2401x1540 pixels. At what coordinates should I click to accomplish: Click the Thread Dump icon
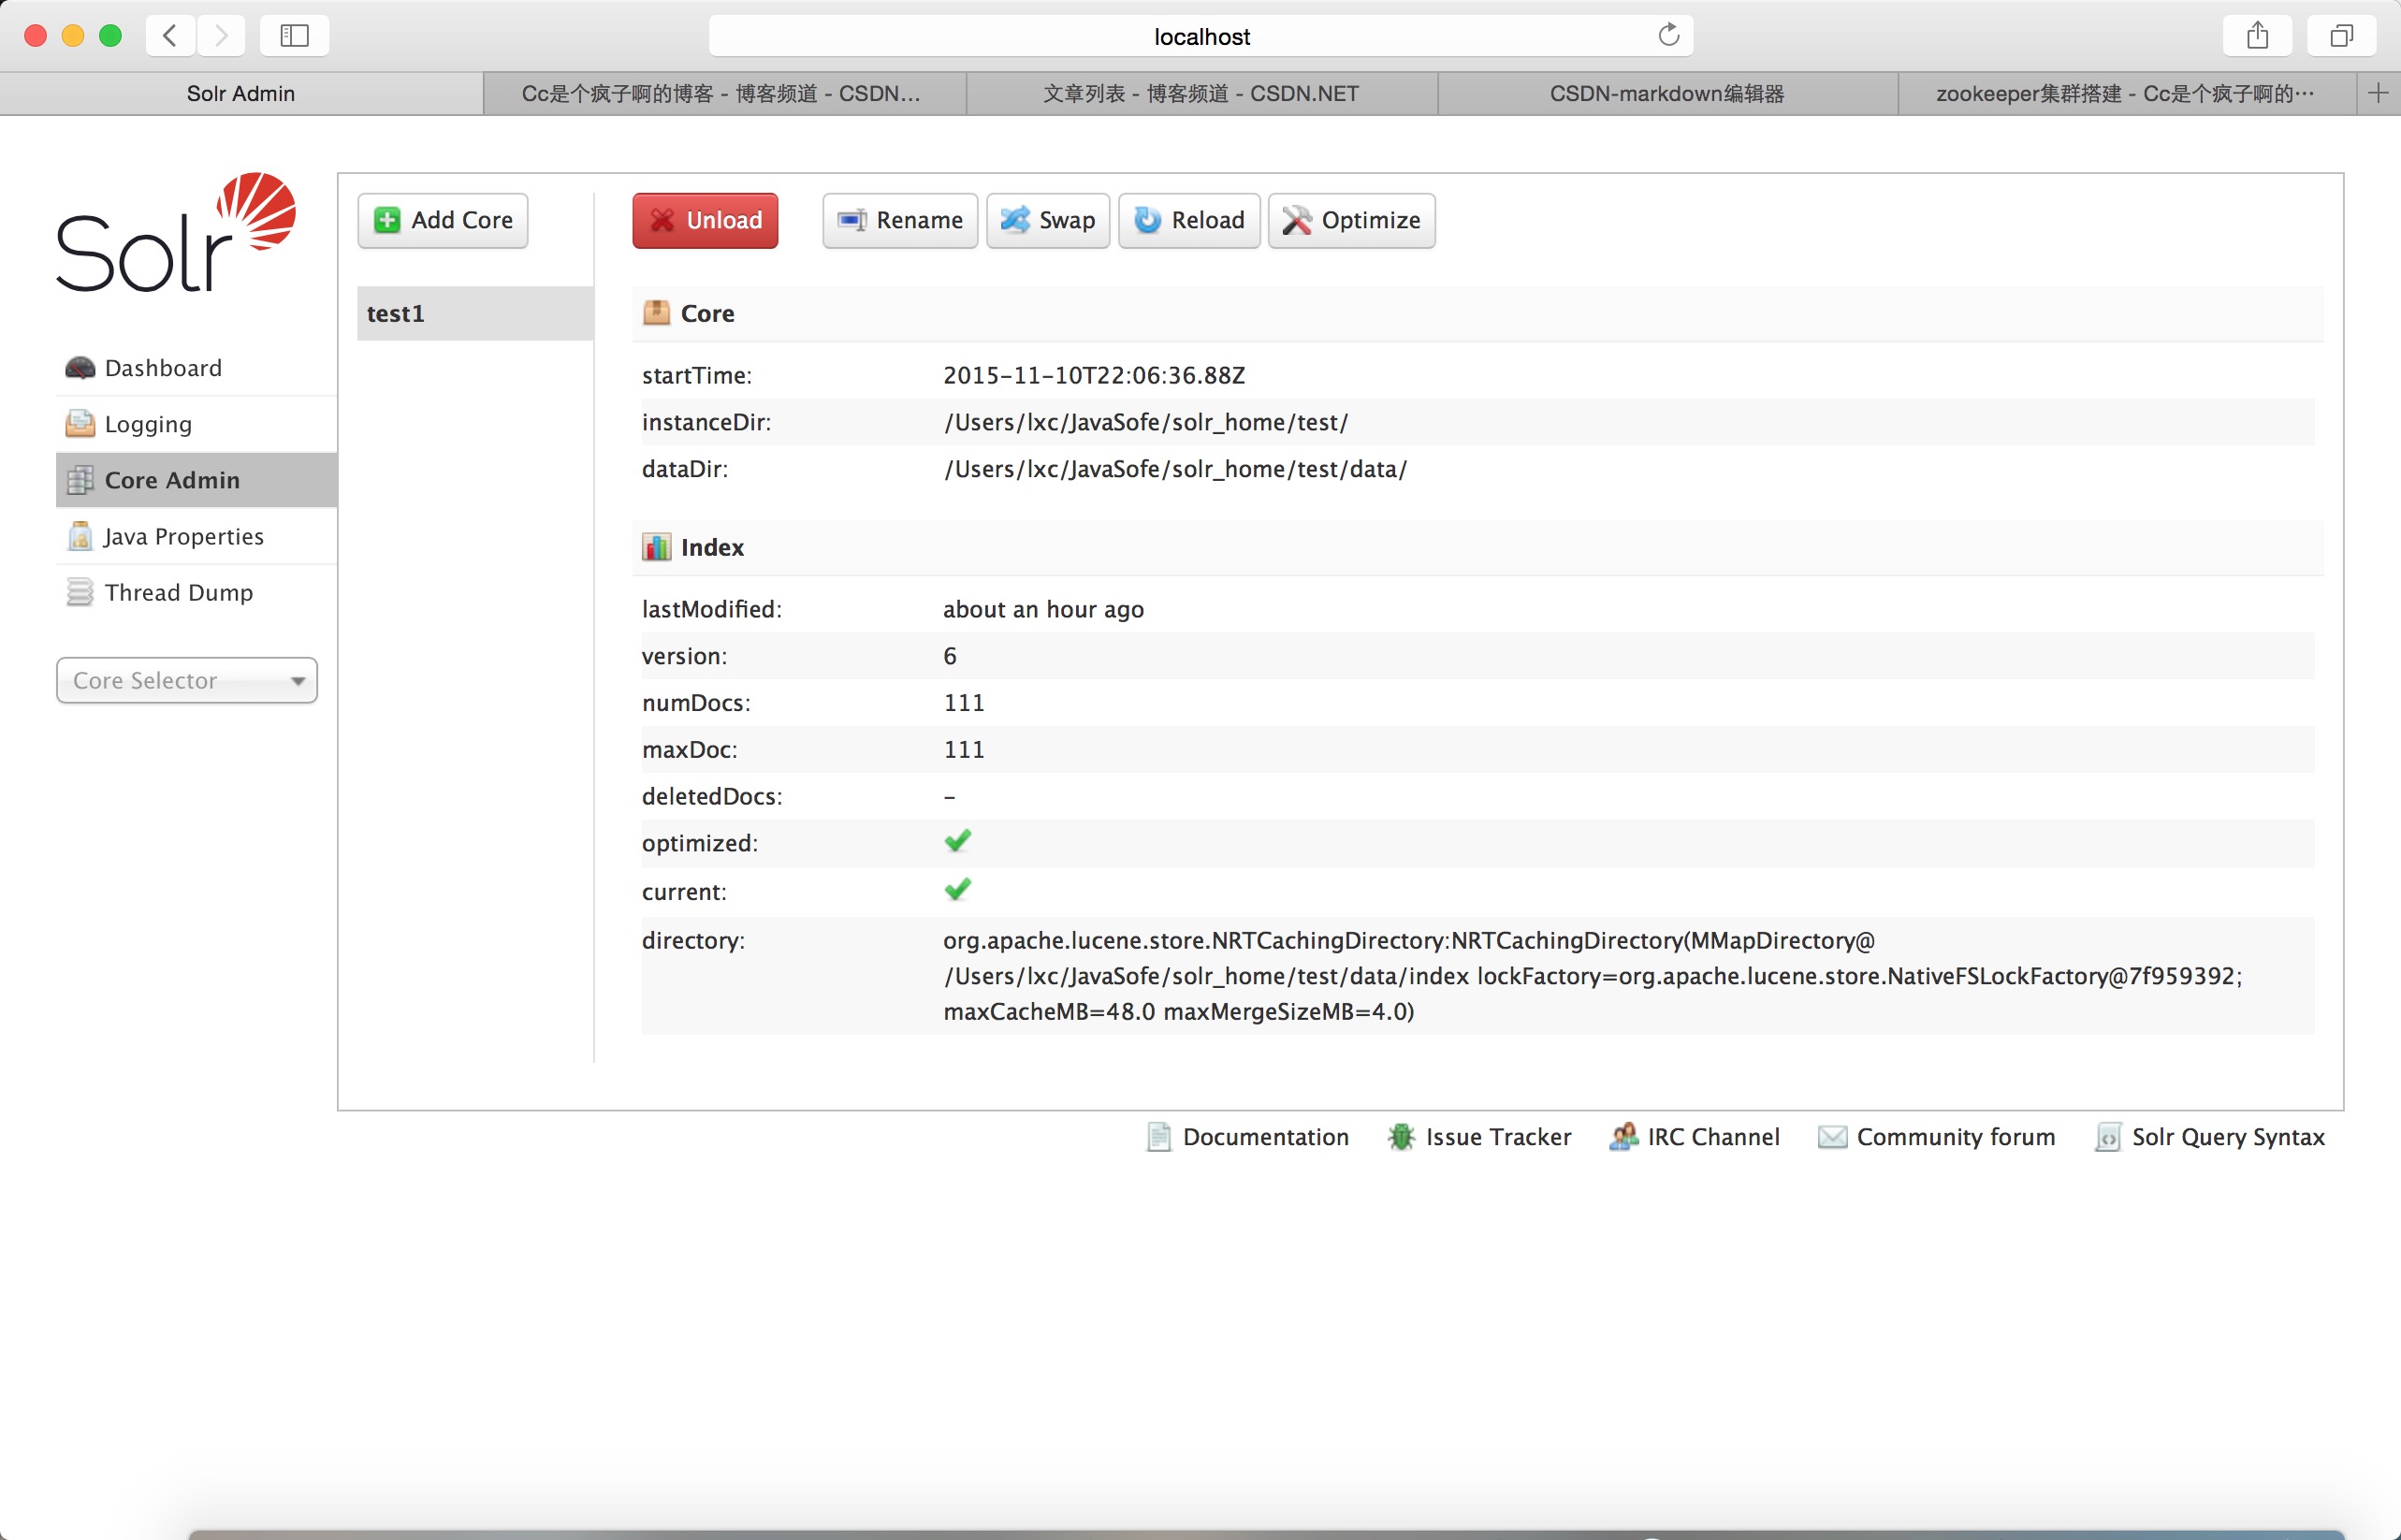[x=80, y=592]
